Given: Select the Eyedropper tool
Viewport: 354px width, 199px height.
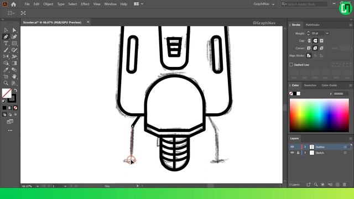Looking at the screenshot, I should [x=6, y=70].
